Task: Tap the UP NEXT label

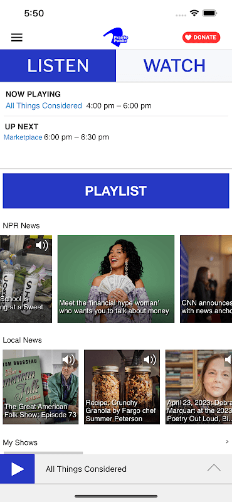Action: [x=22, y=127]
